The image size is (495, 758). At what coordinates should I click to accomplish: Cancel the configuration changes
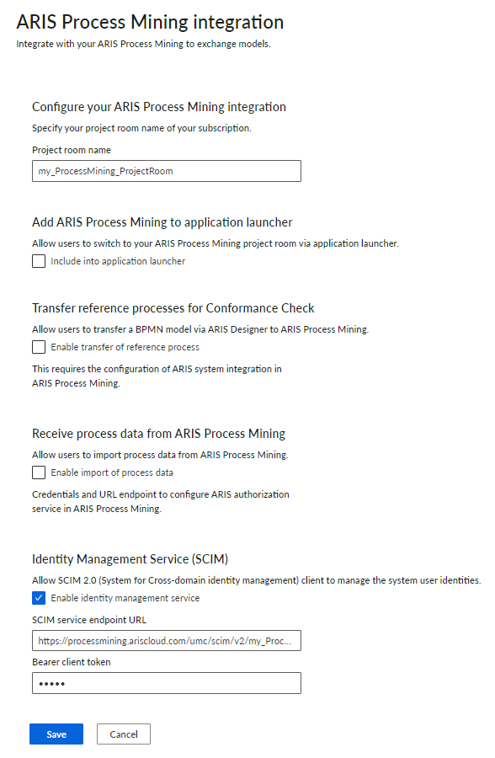(124, 734)
